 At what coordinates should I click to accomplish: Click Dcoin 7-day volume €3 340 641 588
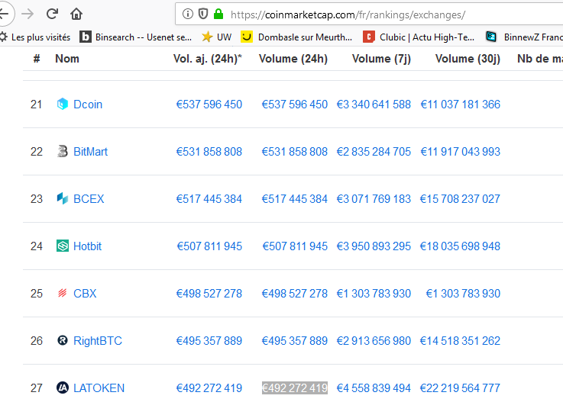pyautogui.click(x=374, y=105)
